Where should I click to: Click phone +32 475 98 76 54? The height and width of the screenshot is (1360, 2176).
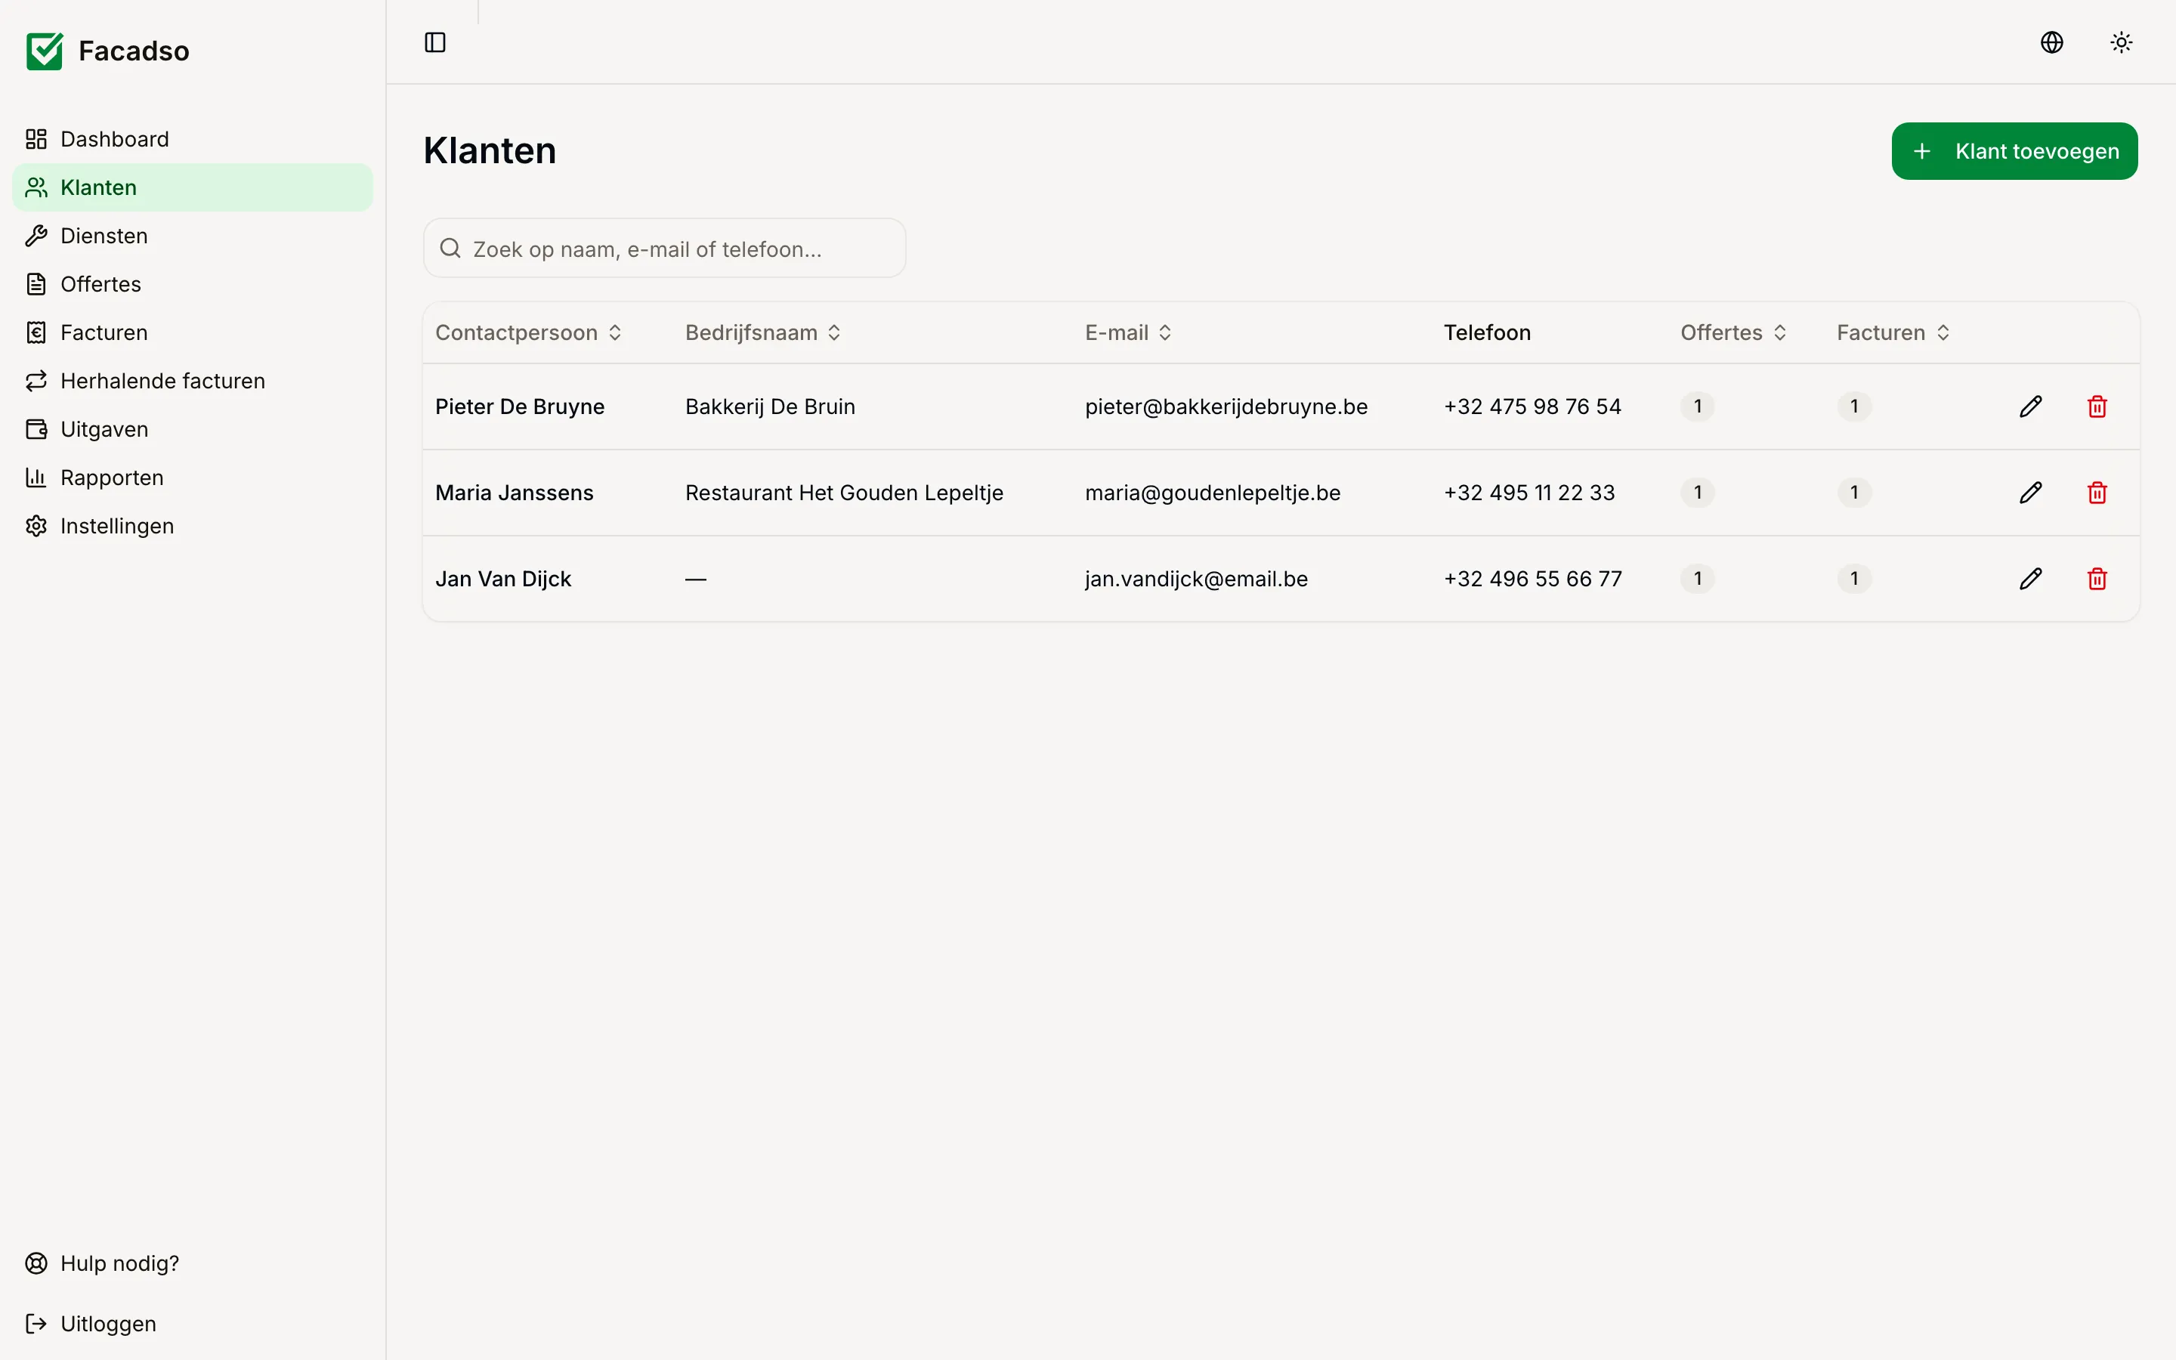(1533, 406)
